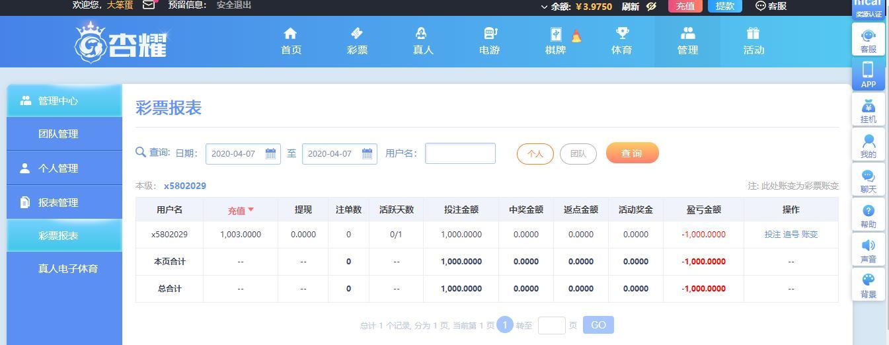Viewport: 889px width, 345px height.
Task: Open 客服 headset in right sidebar
Action: click(869, 40)
